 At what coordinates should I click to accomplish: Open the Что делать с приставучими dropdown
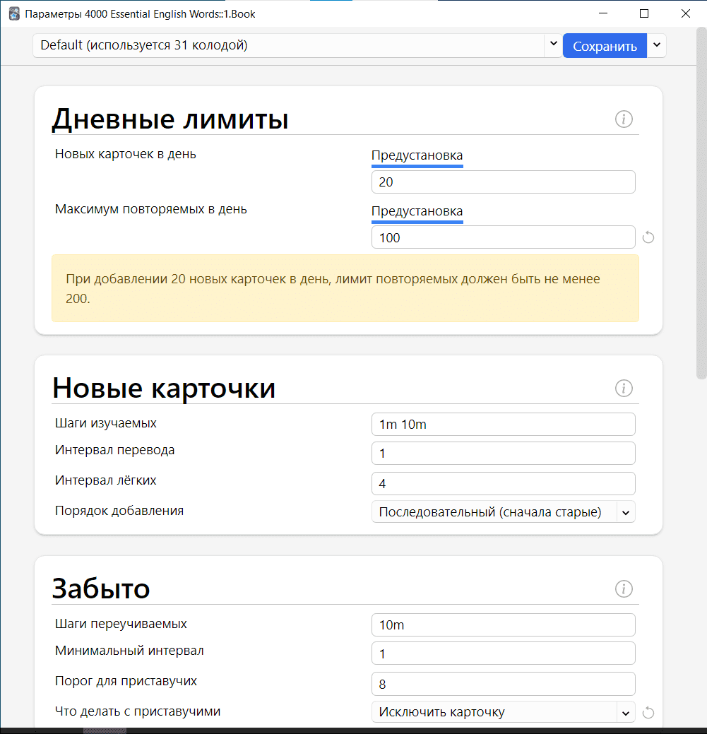coord(503,712)
